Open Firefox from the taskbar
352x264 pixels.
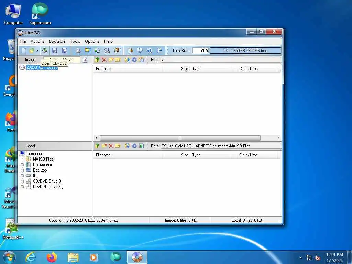pos(52,257)
